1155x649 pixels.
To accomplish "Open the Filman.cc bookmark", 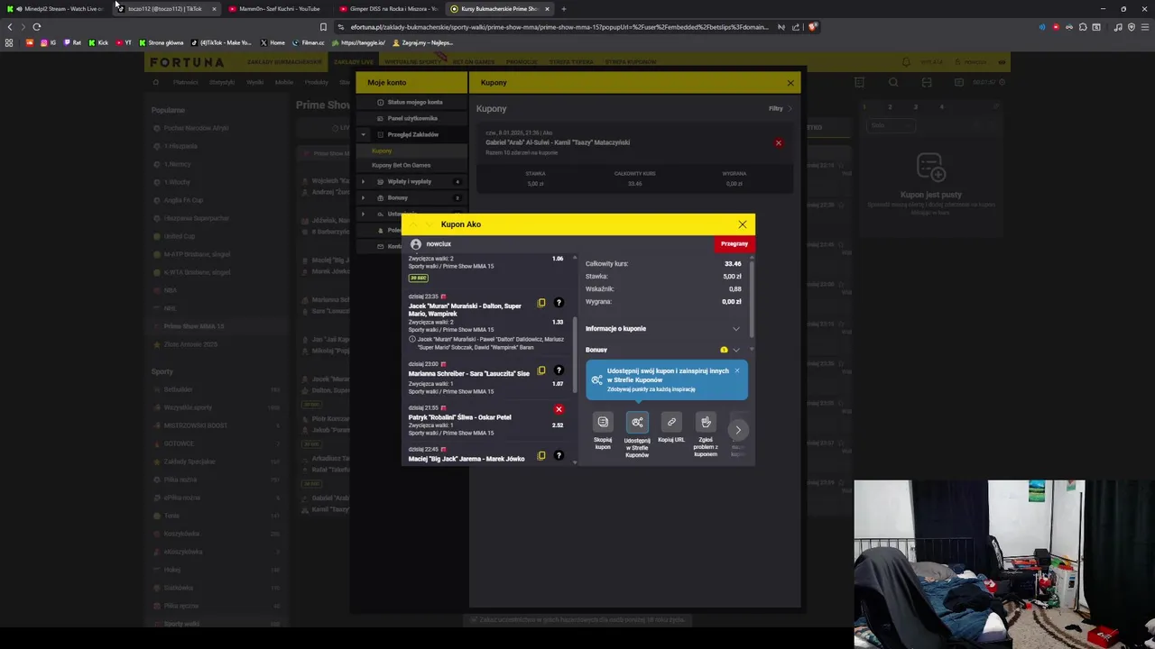I will pos(308,42).
